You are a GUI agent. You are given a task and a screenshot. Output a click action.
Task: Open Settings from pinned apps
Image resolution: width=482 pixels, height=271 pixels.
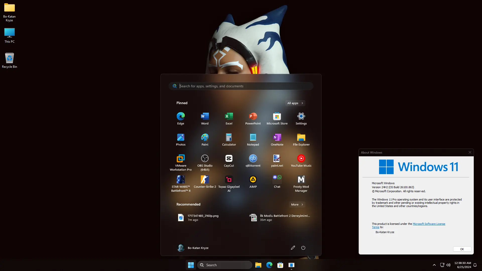[x=301, y=119]
